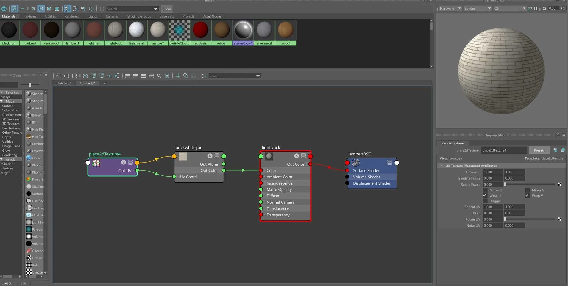Toggle Mirror V checkbox
Image resolution: width=568 pixels, height=286 pixels.
527,190
